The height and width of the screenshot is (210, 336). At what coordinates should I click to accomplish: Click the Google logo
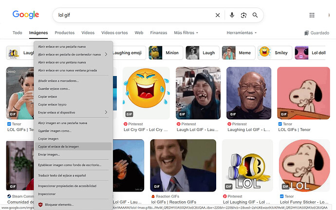click(x=26, y=15)
